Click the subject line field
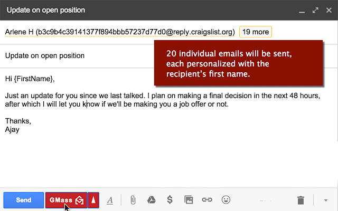This screenshot has height=211, width=338. click(79, 55)
